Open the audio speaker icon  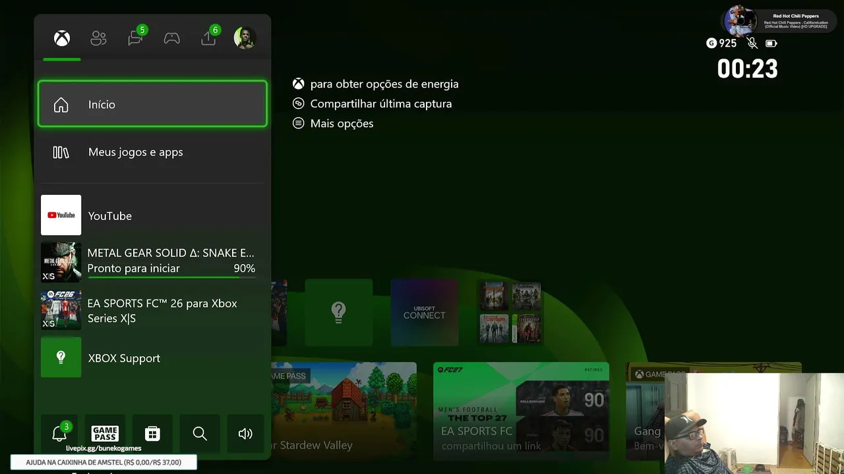pos(245,433)
